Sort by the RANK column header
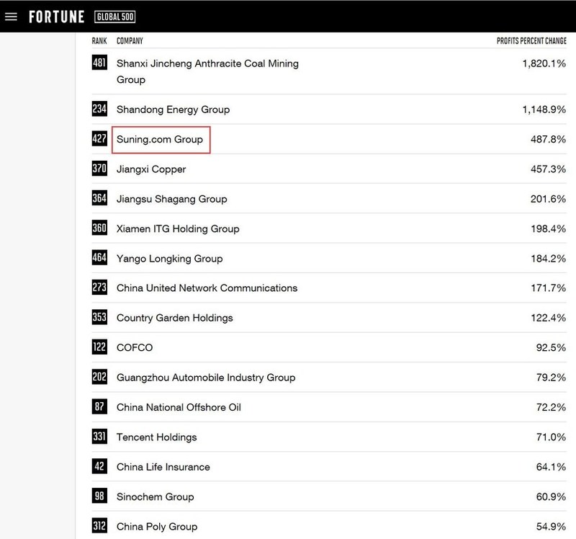The height and width of the screenshot is (539, 576). click(99, 40)
